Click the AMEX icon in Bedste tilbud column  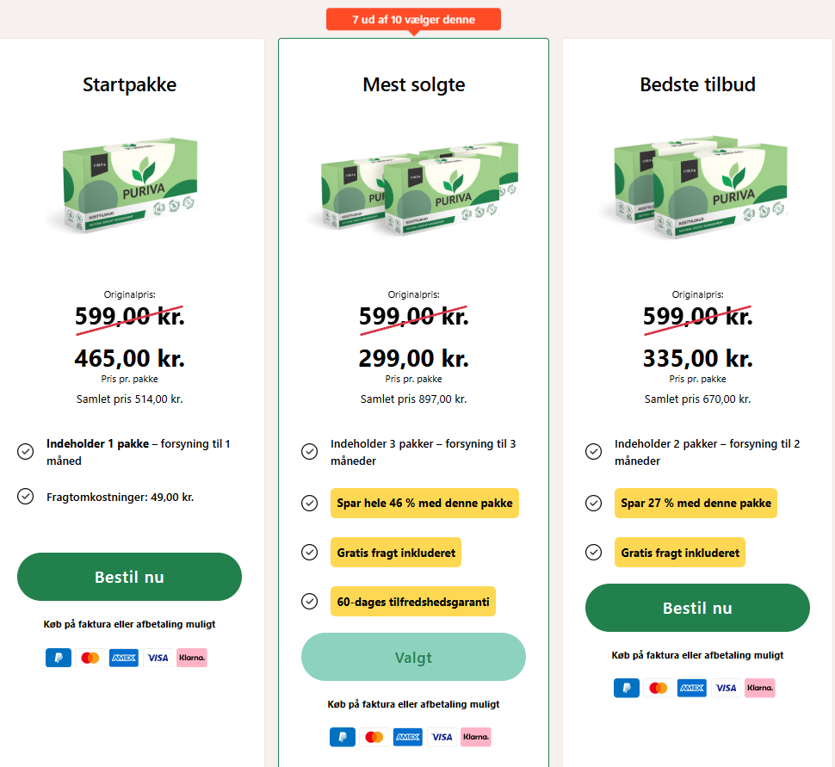[x=690, y=688]
